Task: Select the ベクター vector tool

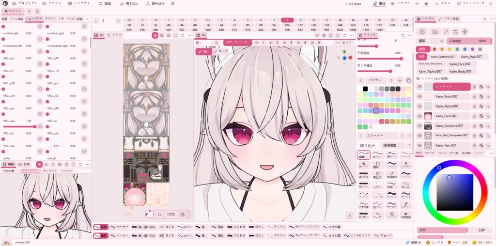Action: (406, 165)
